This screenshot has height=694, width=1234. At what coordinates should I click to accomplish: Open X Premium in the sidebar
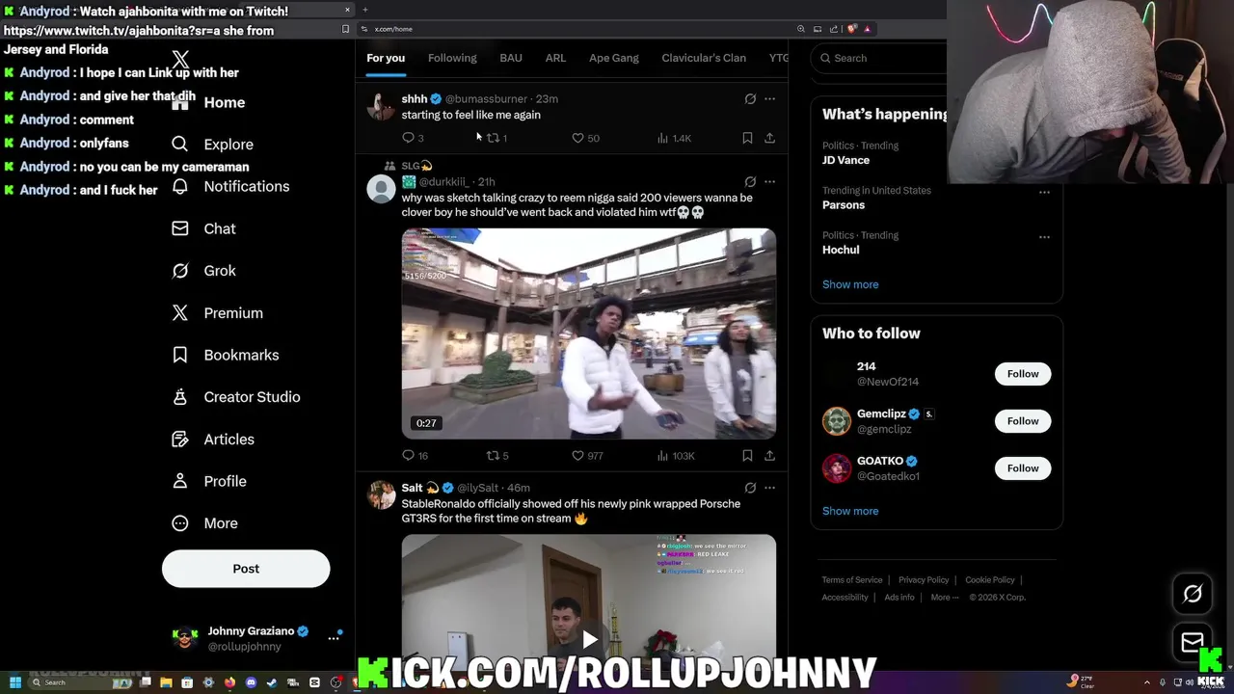(x=217, y=313)
